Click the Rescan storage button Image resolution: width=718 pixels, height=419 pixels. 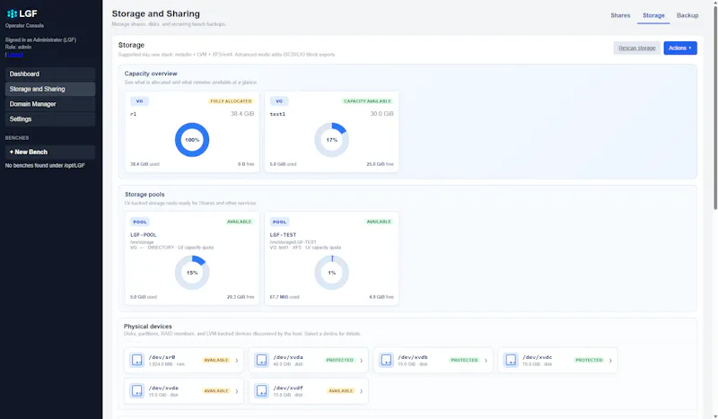(636, 48)
